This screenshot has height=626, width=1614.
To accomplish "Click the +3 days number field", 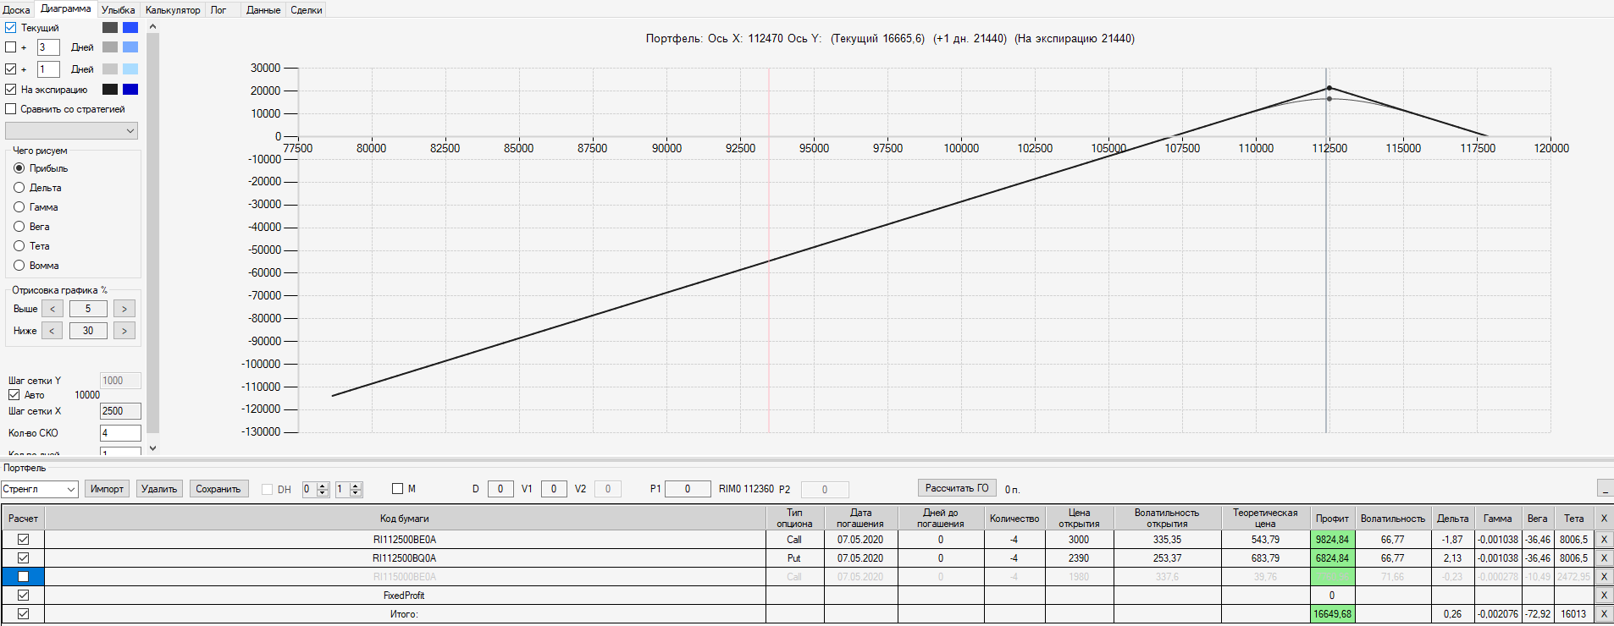I will [x=48, y=47].
